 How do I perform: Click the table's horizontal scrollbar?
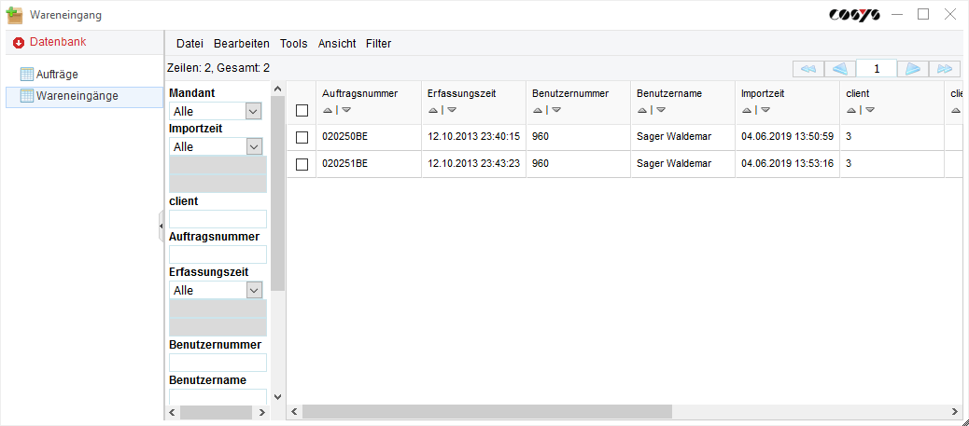[x=485, y=411]
